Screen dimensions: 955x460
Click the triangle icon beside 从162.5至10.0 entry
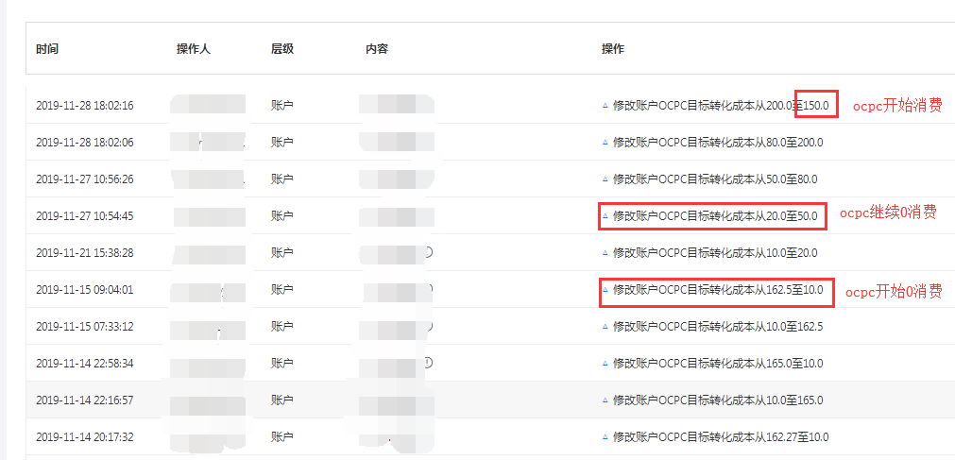605,289
